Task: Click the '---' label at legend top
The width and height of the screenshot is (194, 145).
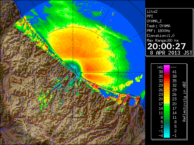Action: click(173, 67)
